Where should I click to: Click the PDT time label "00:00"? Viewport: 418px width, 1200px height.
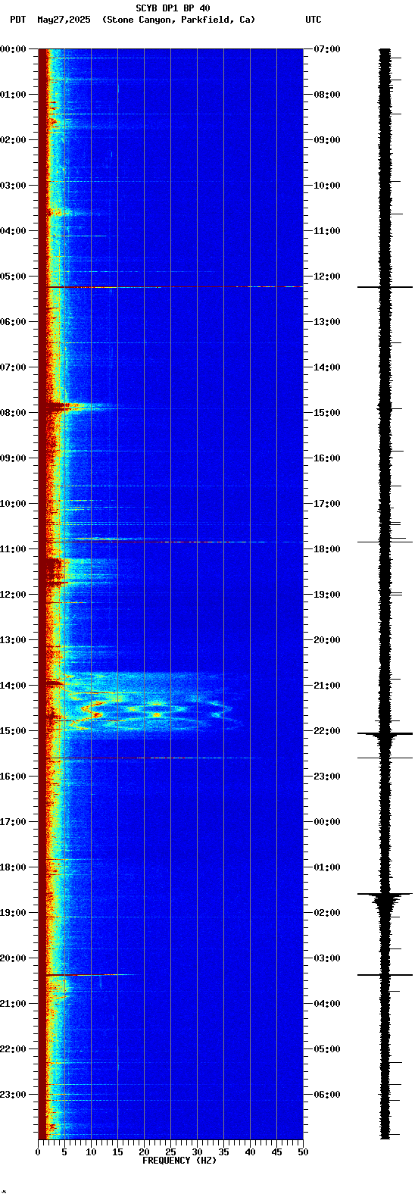point(13,49)
